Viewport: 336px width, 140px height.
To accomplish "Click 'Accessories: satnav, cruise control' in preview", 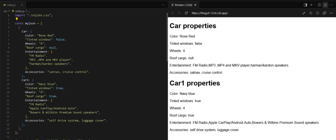I will pos(196,73).
